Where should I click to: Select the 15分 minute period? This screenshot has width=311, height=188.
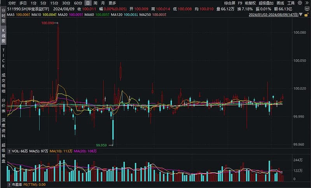click(54, 3)
